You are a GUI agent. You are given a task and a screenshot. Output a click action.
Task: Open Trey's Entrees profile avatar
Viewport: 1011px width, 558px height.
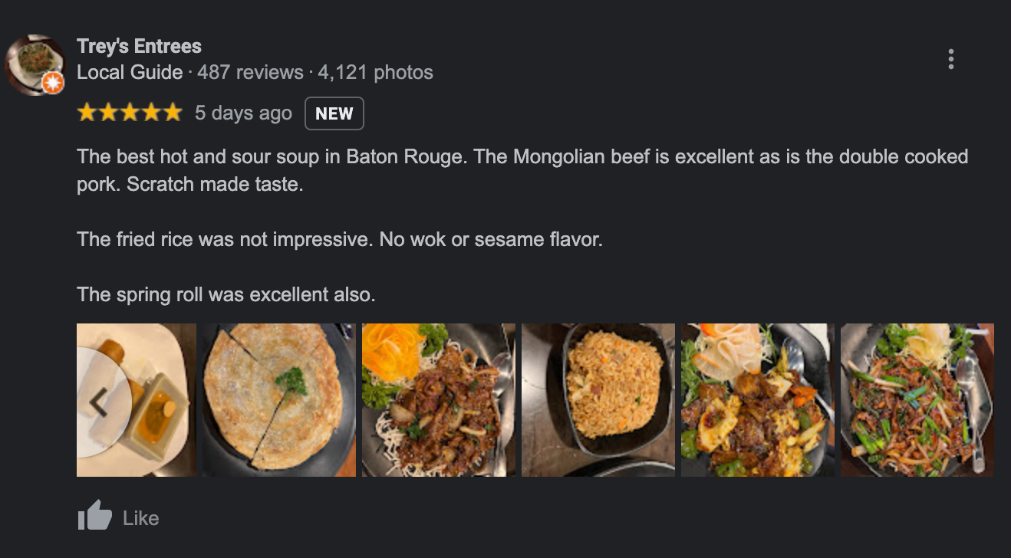[35, 64]
